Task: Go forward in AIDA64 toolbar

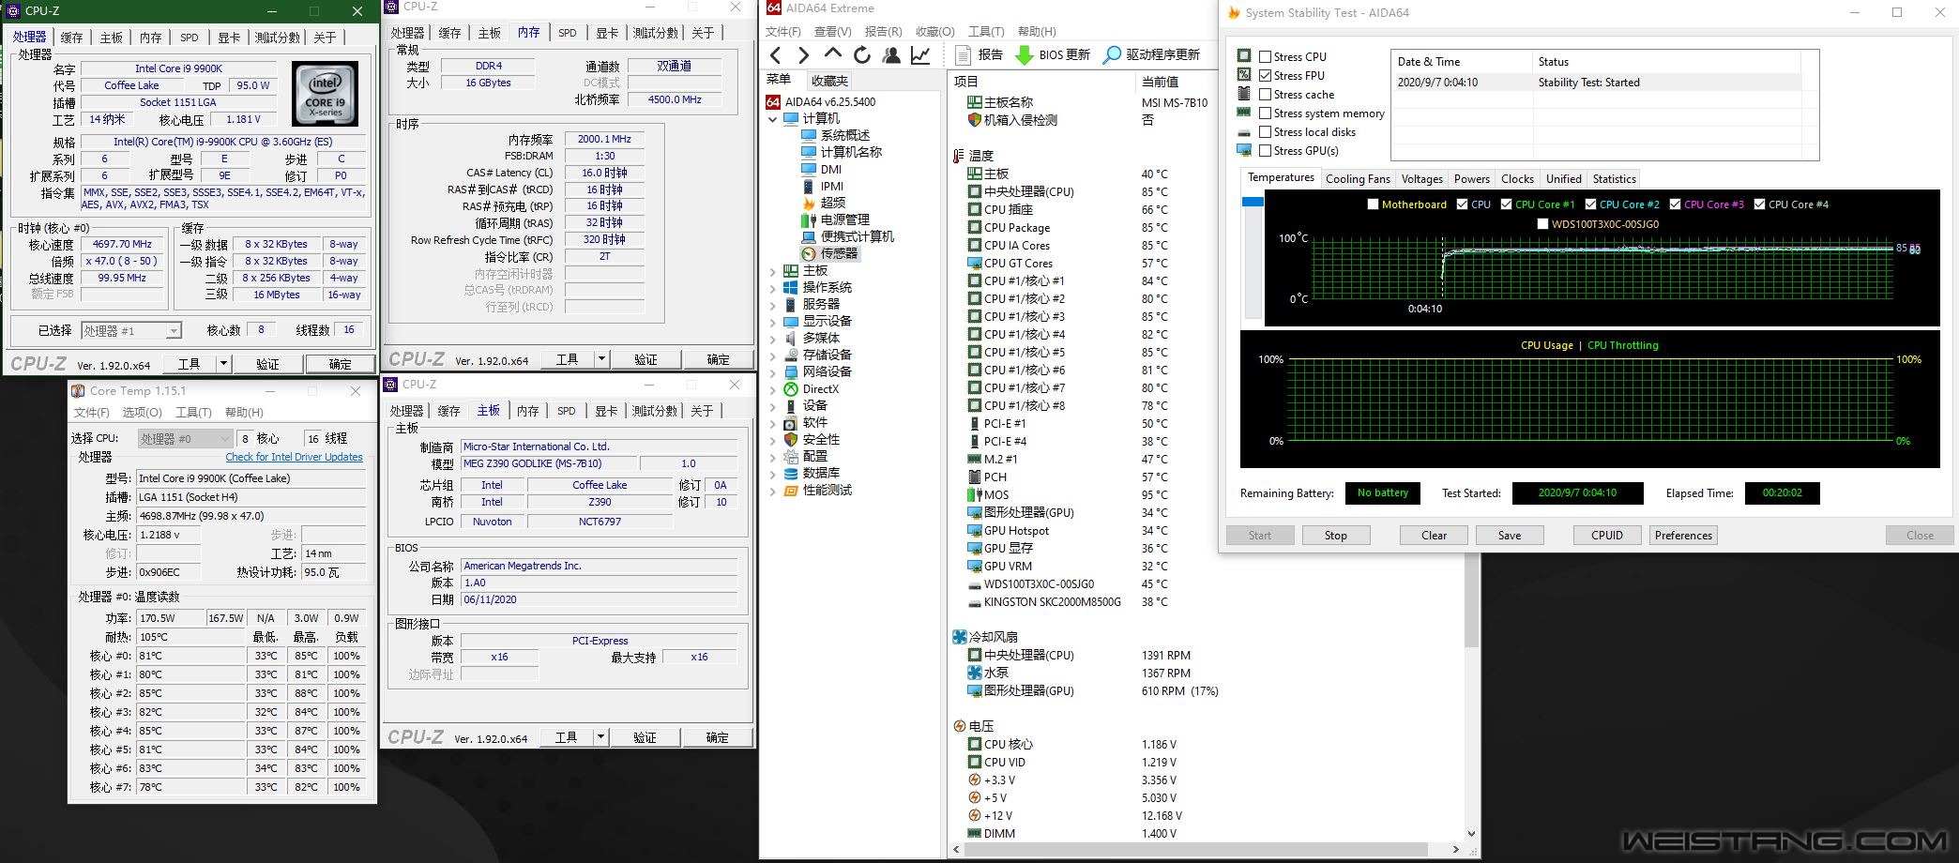Action: coord(804,55)
